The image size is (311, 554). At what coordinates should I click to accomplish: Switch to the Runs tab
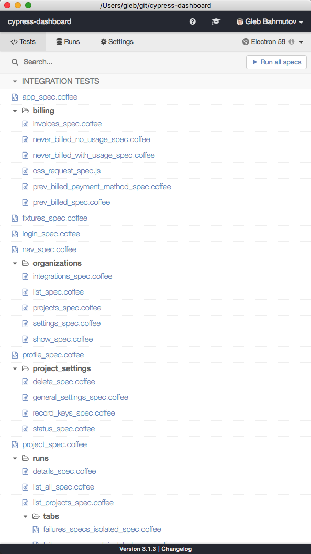(x=68, y=42)
